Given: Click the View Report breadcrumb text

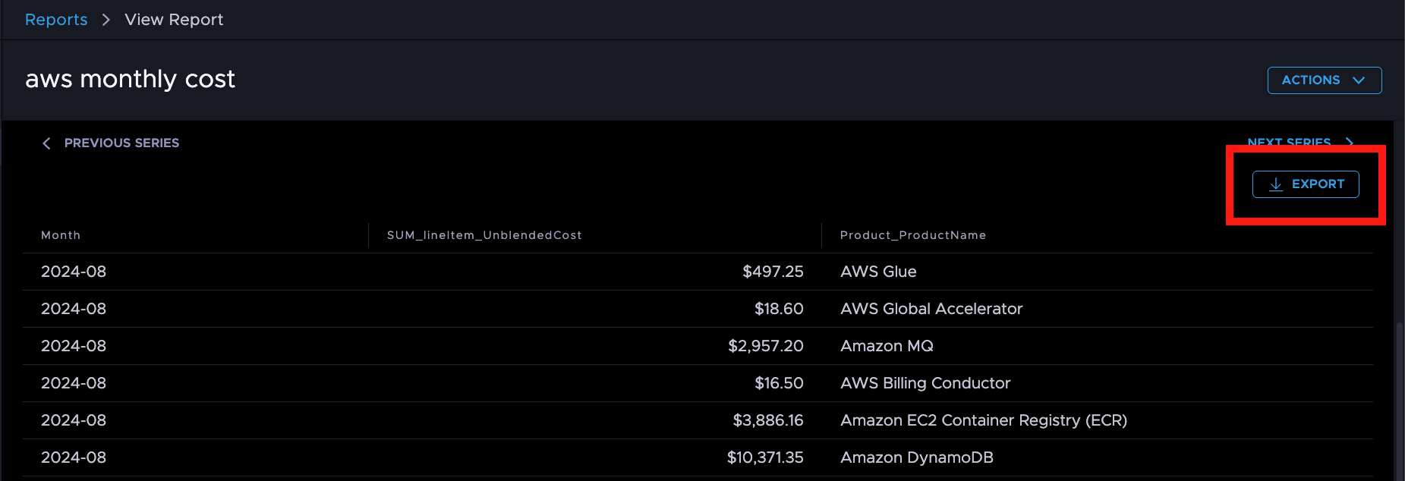Looking at the screenshot, I should coord(174,20).
